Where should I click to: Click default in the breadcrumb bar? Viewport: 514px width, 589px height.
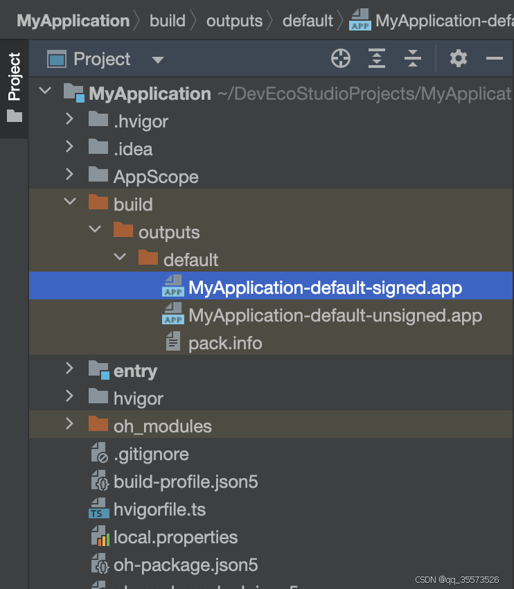[x=308, y=21]
